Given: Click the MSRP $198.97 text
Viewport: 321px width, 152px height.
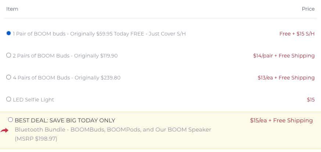Looking at the screenshot, I should pyautogui.click(x=36, y=139).
